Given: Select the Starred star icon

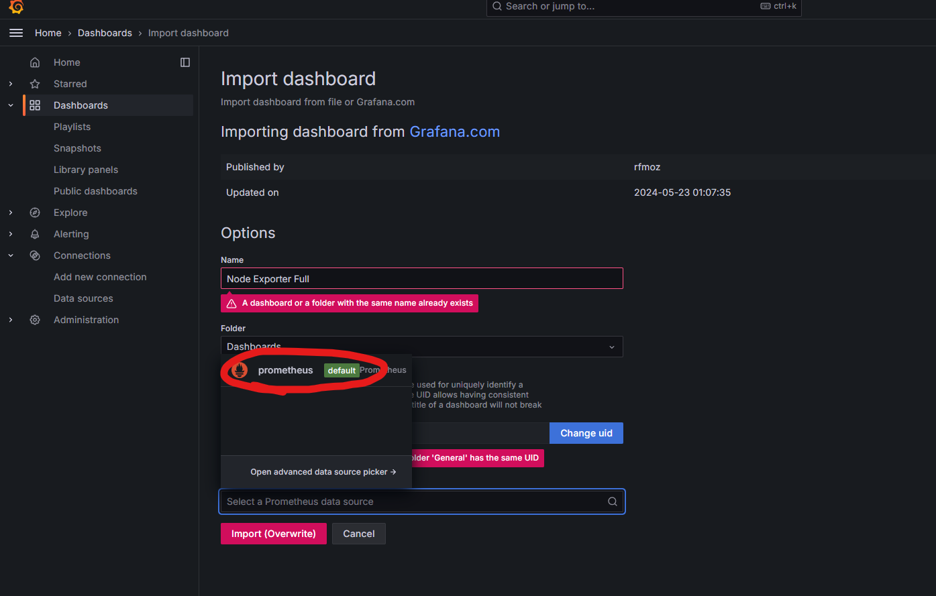Looking at the screenshot, I should pos(34,83).
